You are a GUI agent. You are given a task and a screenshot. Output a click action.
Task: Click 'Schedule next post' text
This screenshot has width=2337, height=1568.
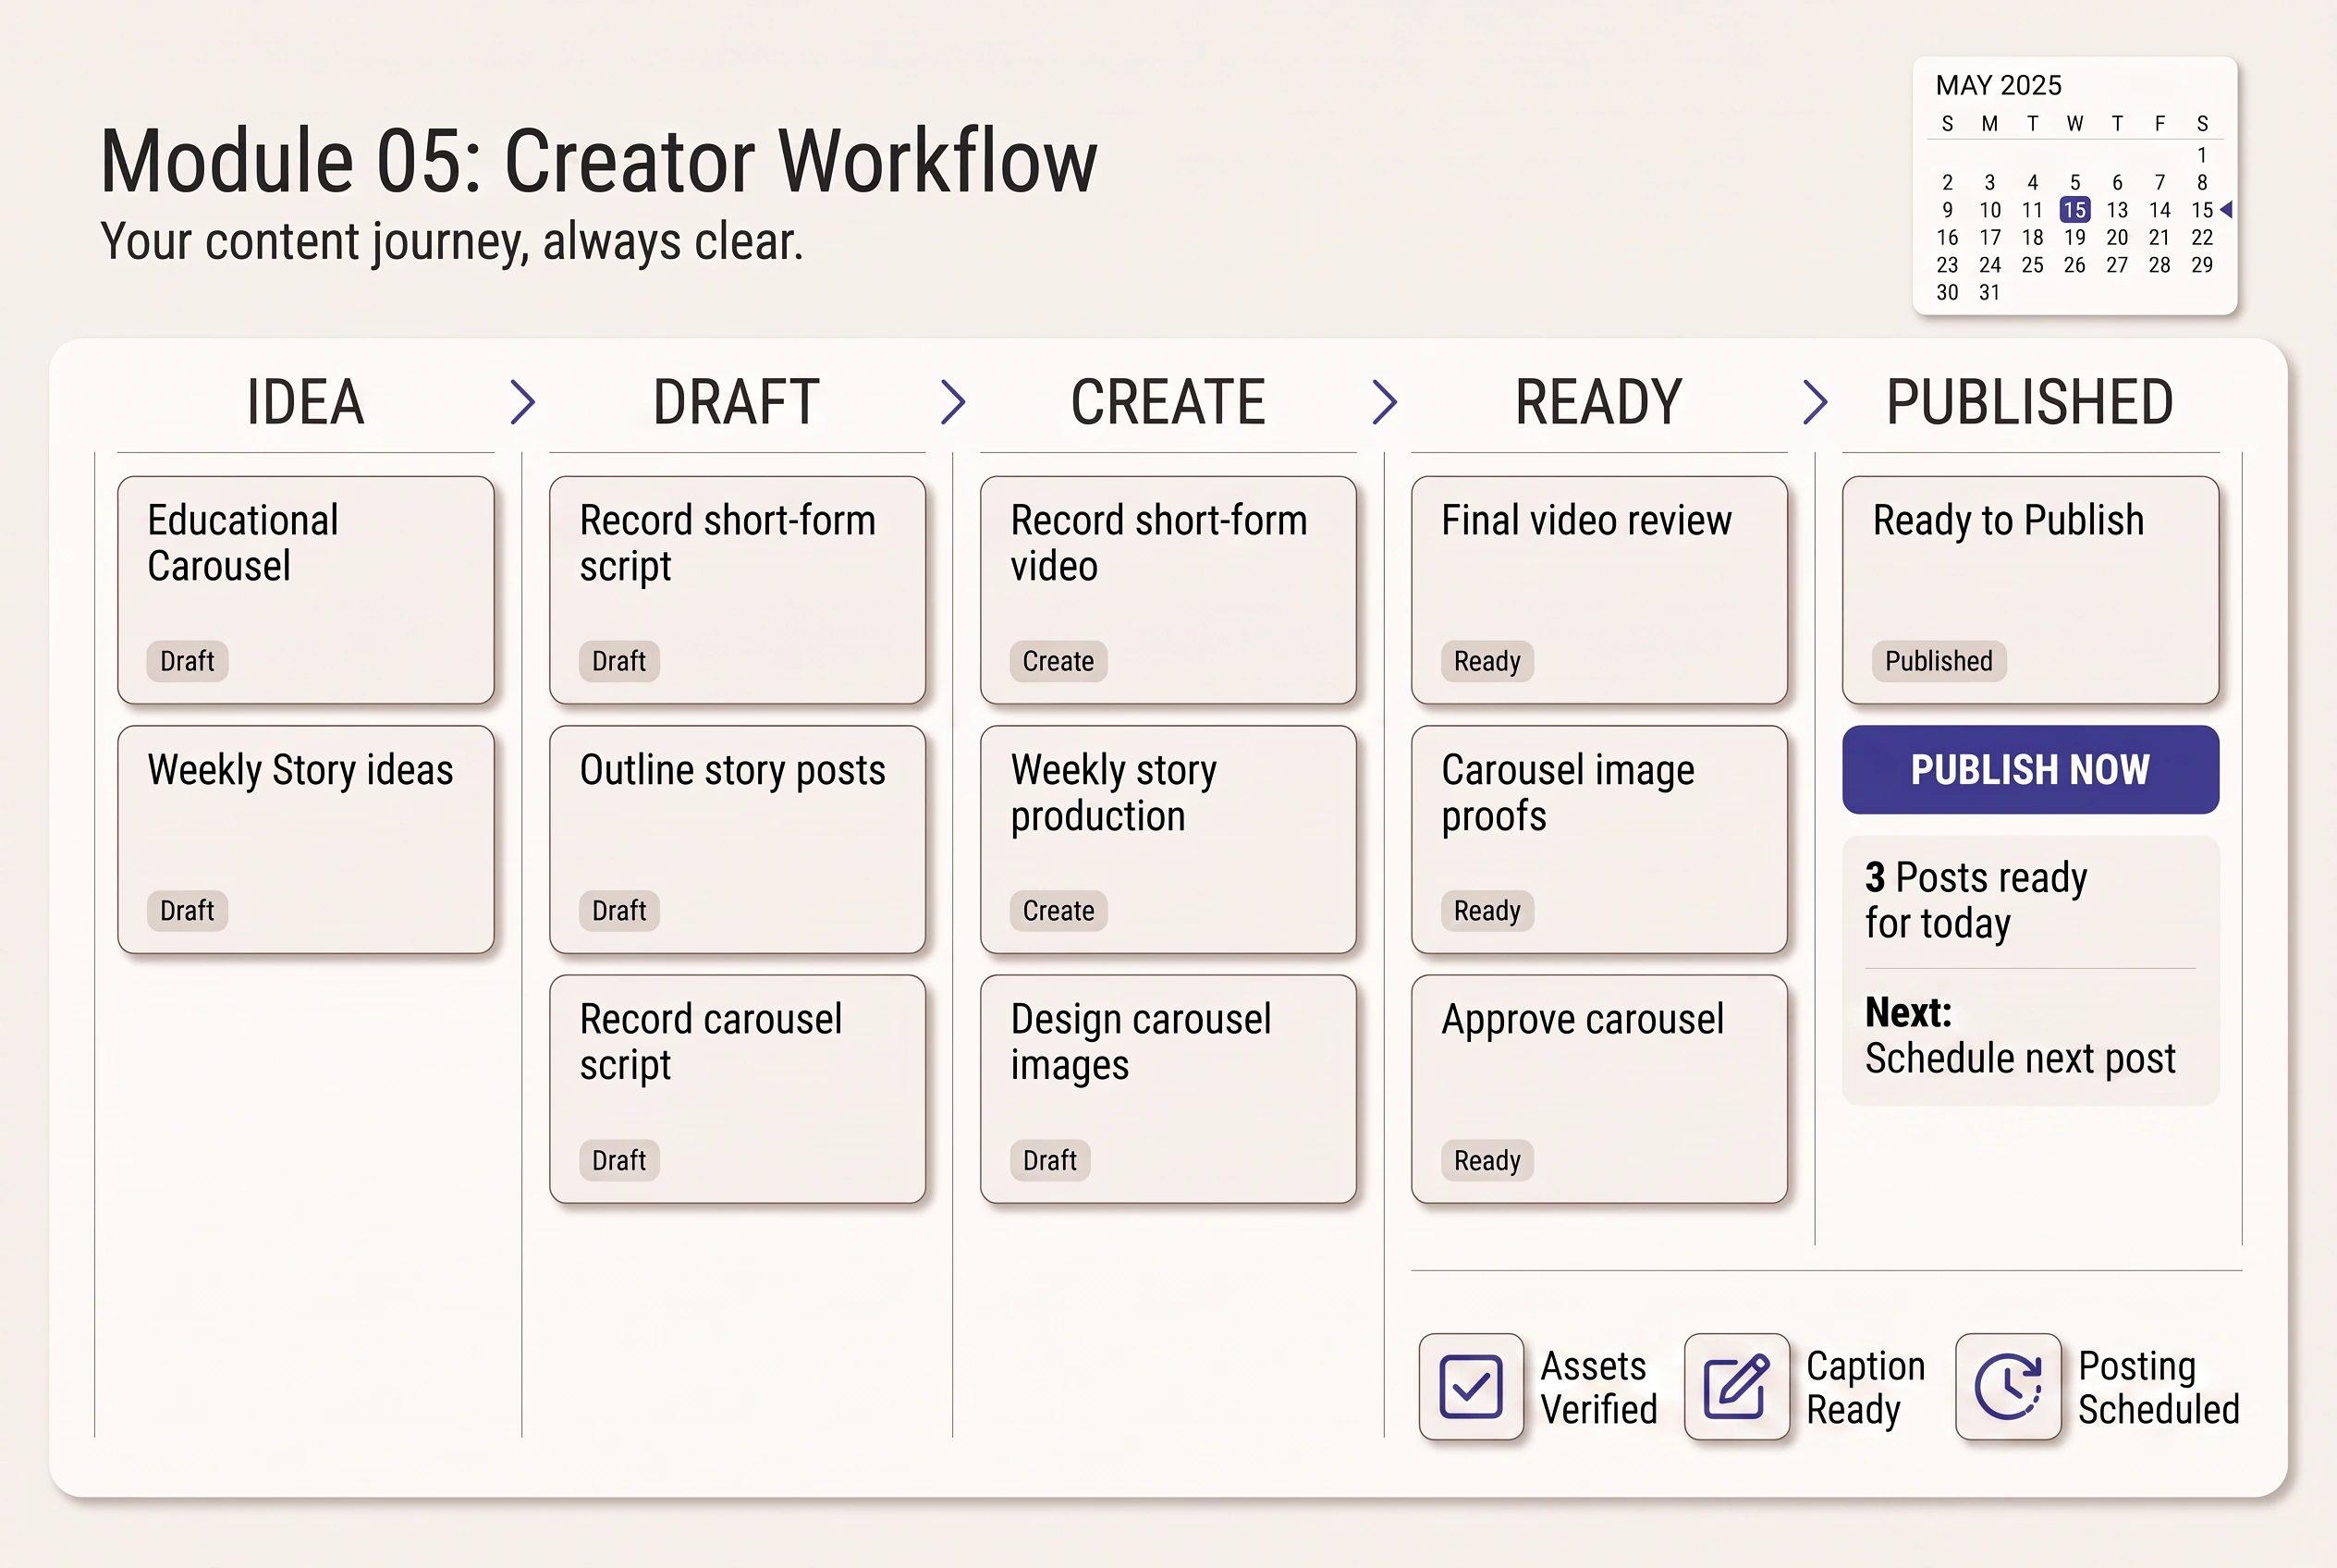point(2020,1058)
